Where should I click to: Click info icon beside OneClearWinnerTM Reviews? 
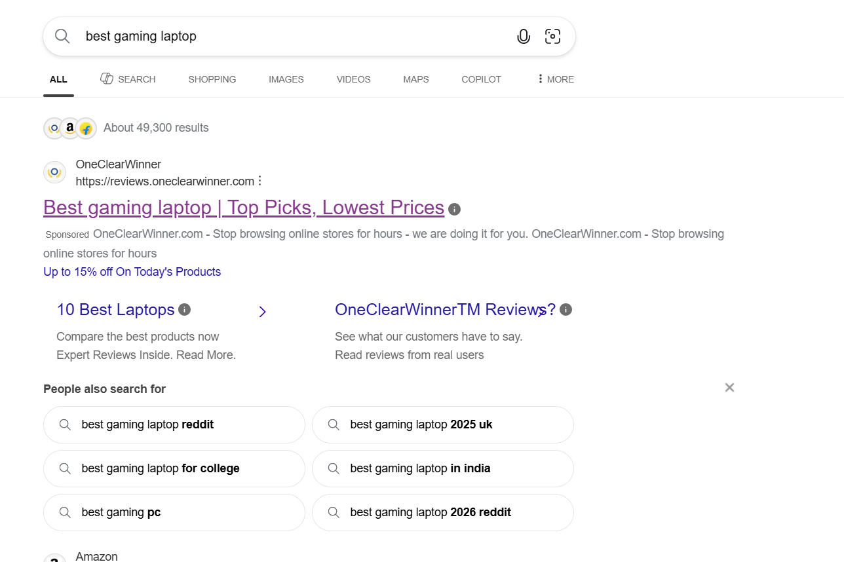tap(566, 309)
